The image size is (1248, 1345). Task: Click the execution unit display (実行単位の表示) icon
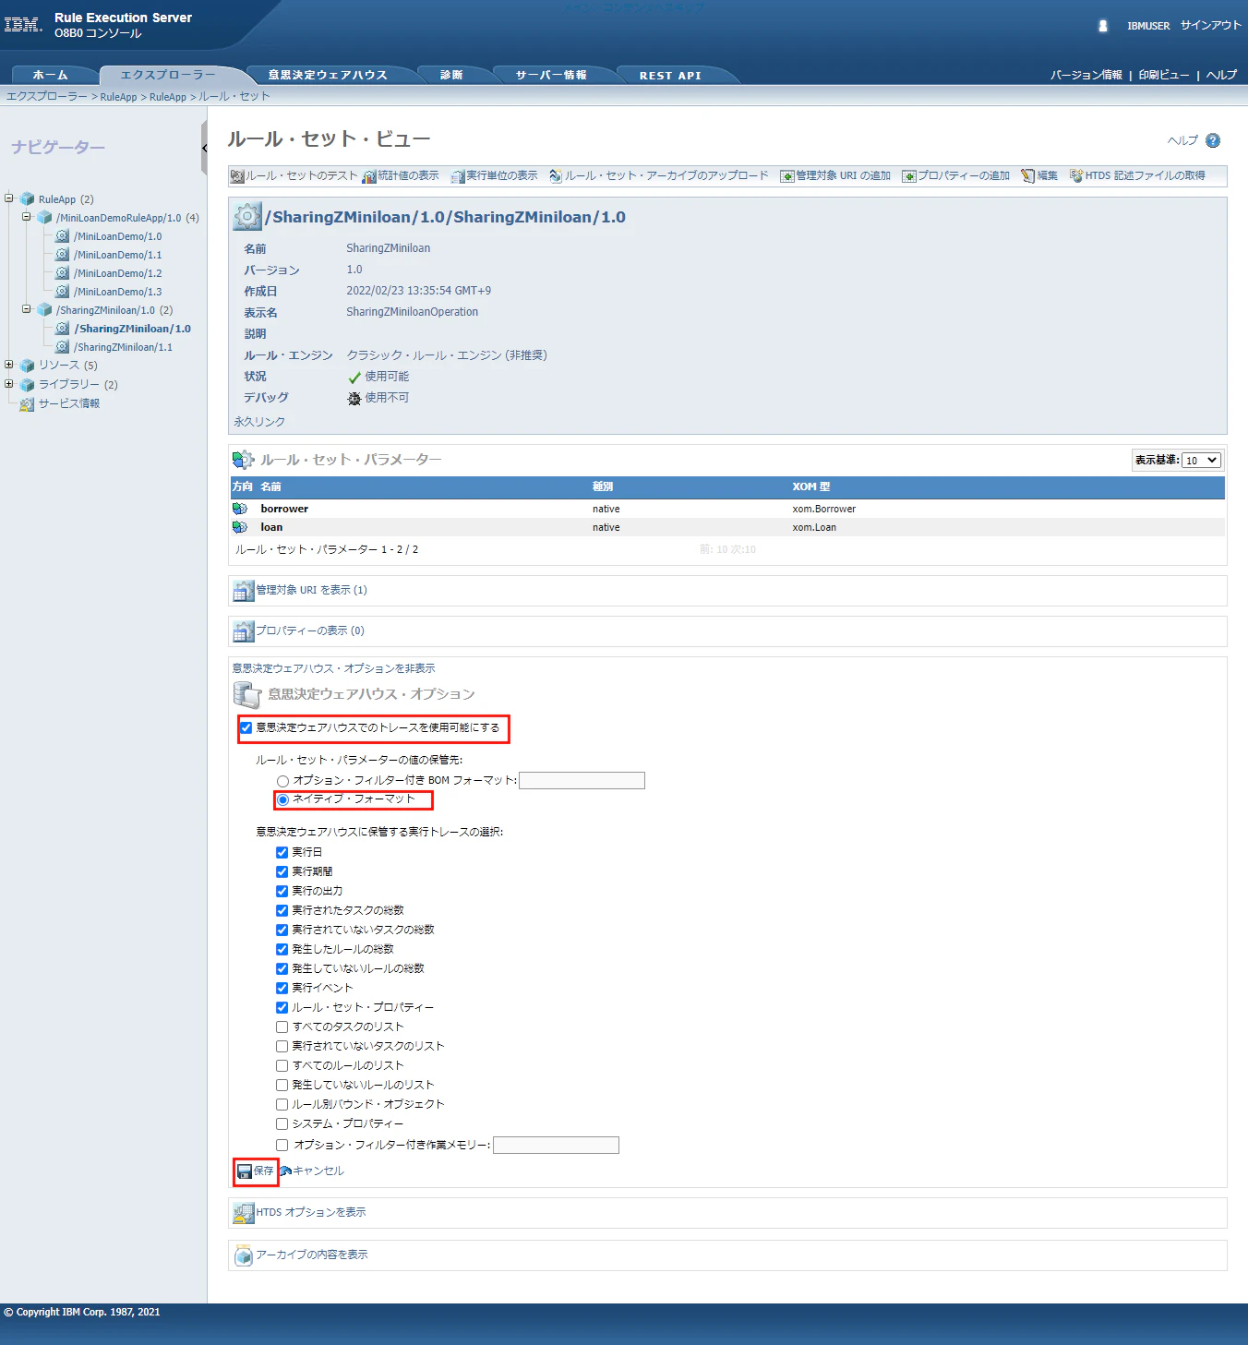457,176
